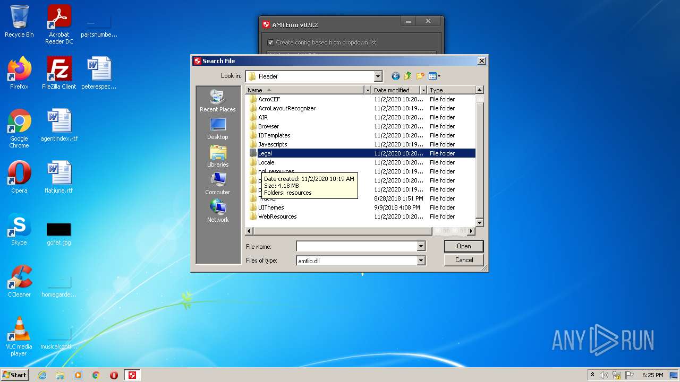Select Desktop in the dialog sidebar

click(217, 129)
